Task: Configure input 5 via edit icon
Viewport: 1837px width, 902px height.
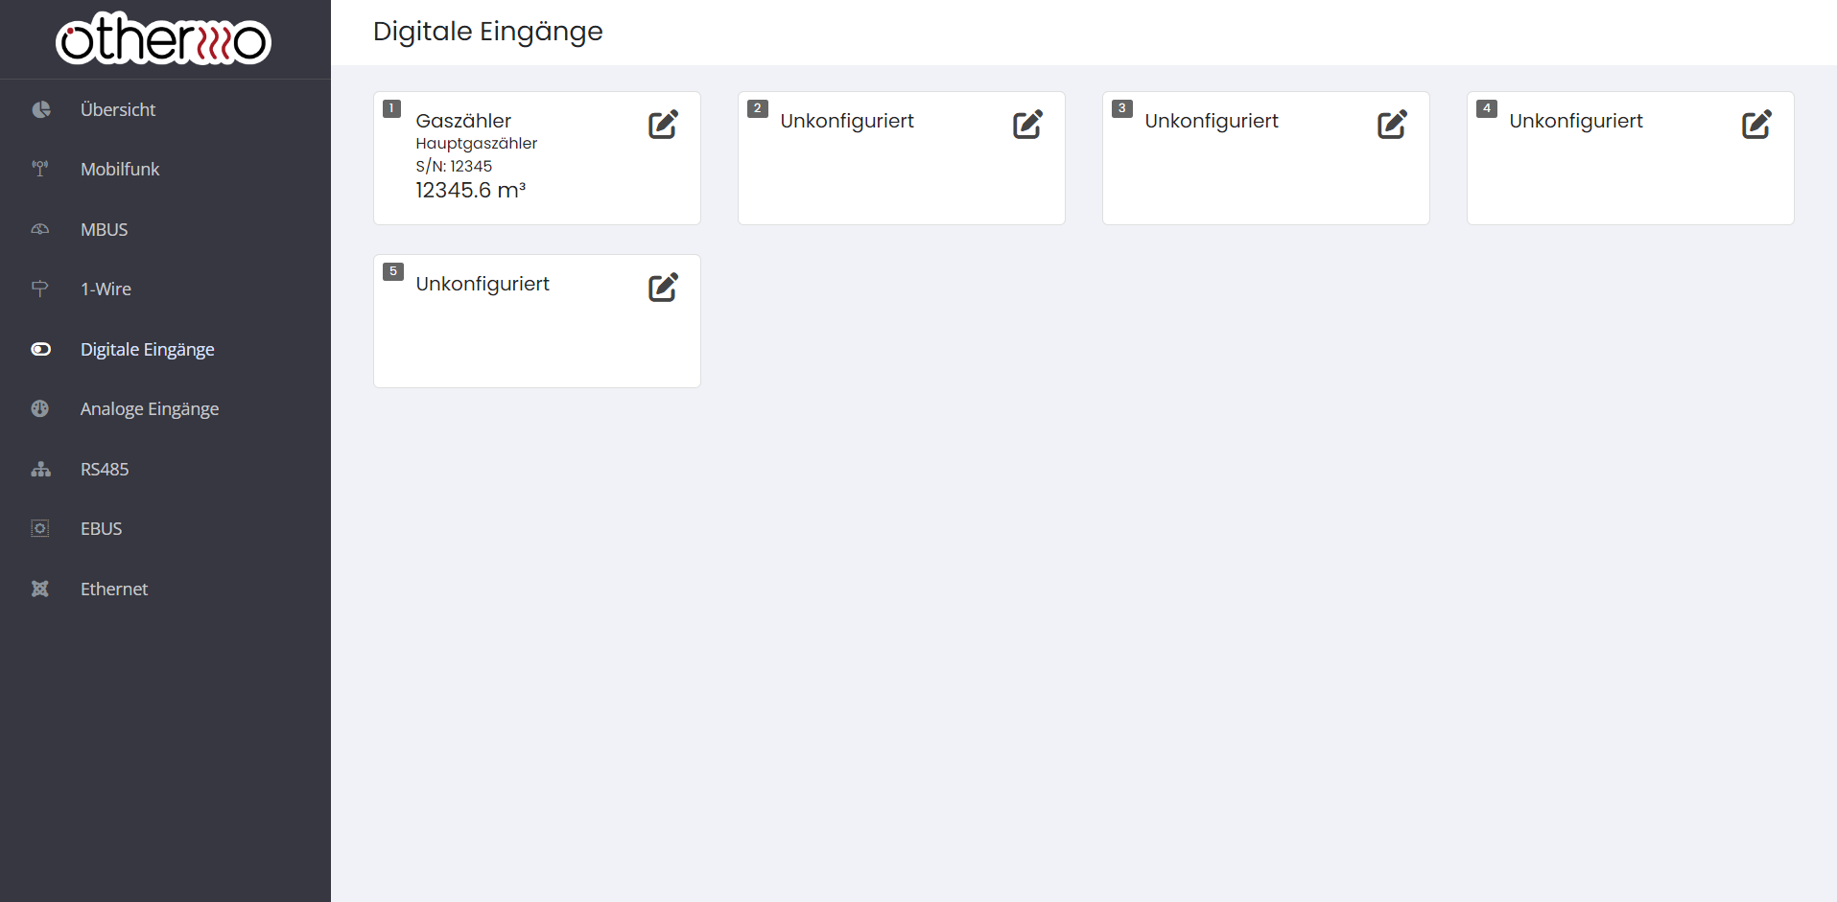Action: coord(663,288)
